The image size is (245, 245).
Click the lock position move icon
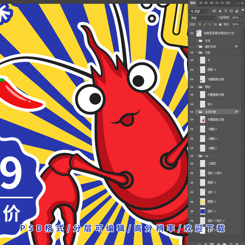click(x=210, y=24)
